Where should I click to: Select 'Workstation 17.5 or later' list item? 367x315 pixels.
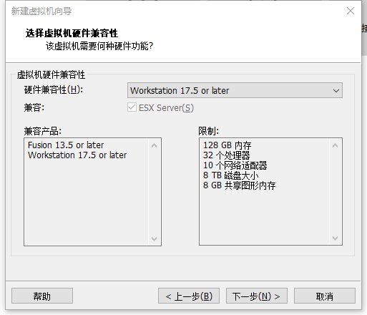(77, 155)
